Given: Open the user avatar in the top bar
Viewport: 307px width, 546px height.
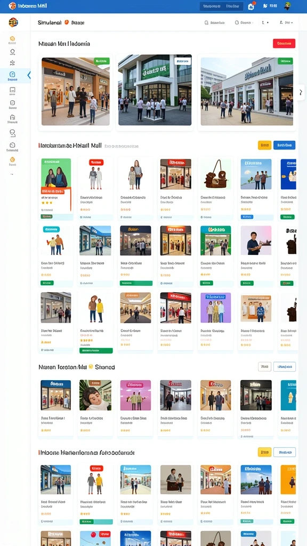Looking at the screenshot, I should pyautogui.click(x=287, y=6).
